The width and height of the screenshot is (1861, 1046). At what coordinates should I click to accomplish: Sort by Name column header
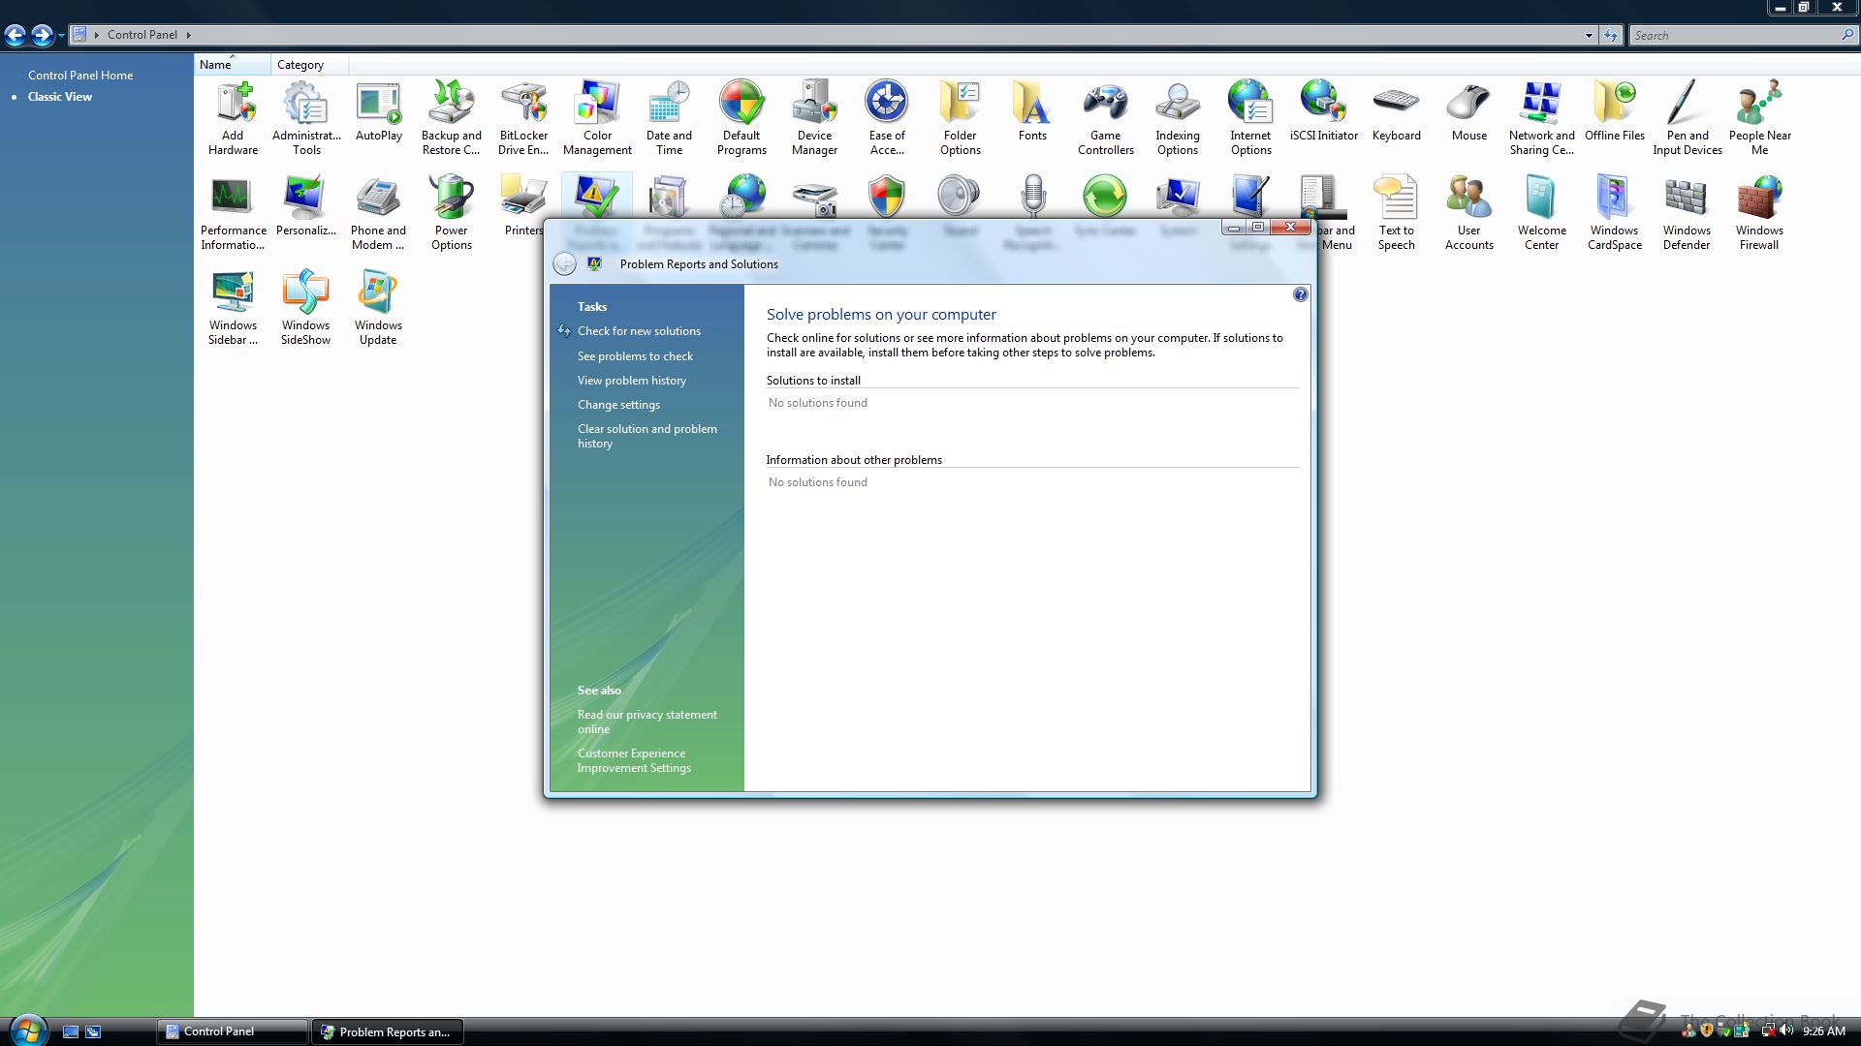coord(233,65)
